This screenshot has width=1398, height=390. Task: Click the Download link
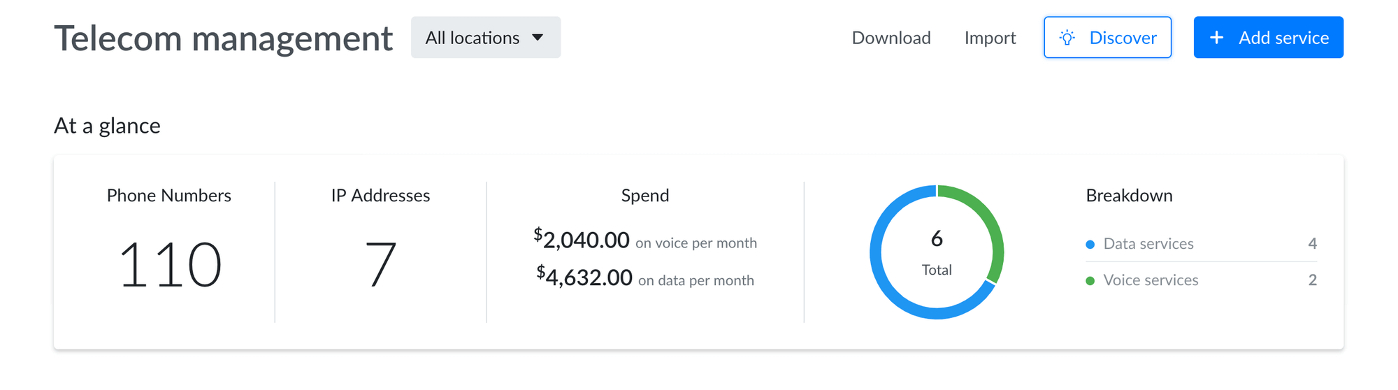point(891,38)
